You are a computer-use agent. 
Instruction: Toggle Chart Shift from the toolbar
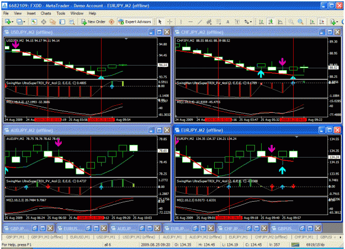point(321,21)
